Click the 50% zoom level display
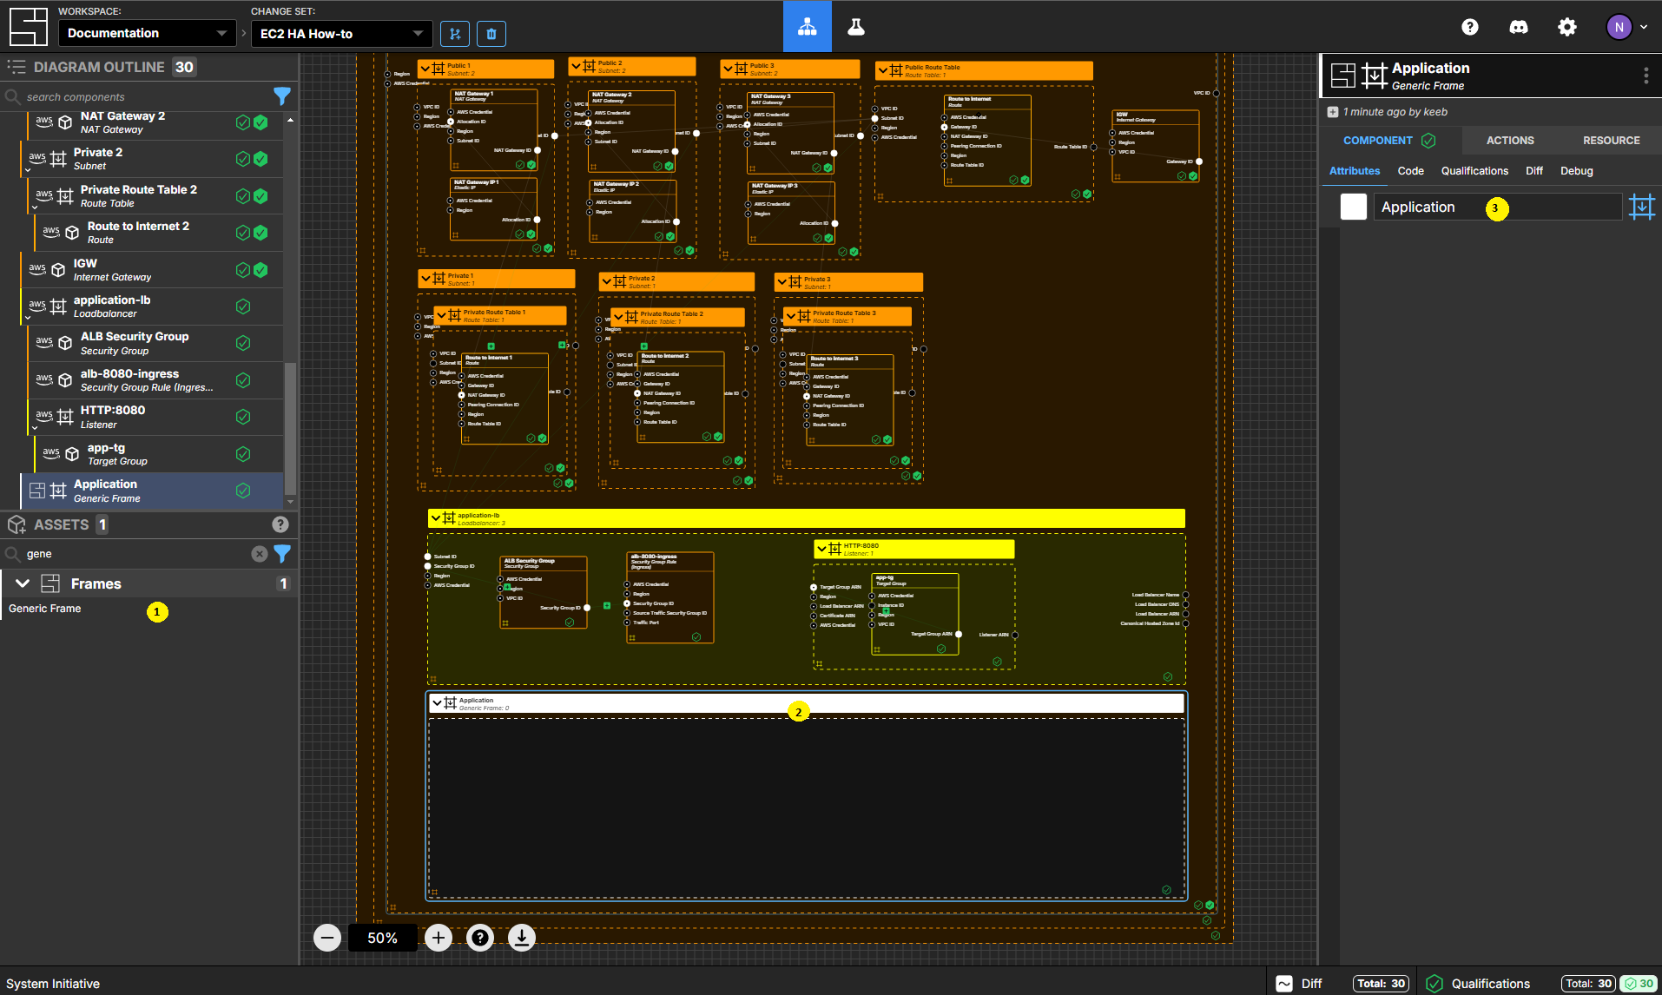Image resolution: width=1662 pixels, height=995 pixels. pos(383,938)
